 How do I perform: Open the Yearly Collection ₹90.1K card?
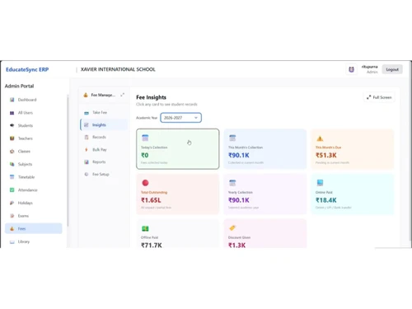(265, 194)
